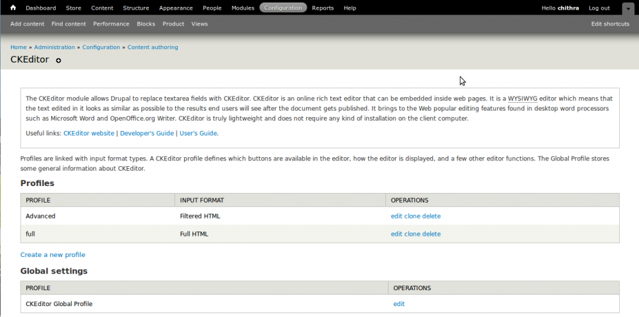
Task: Clone the full profile
Action: 412,234
